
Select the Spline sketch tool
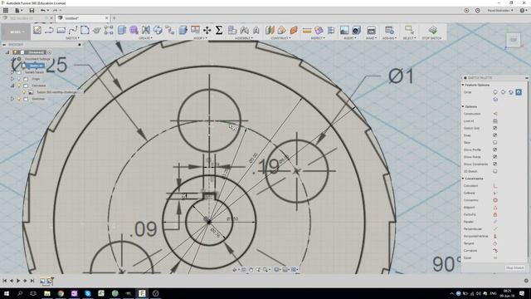(x=73, y=30)
